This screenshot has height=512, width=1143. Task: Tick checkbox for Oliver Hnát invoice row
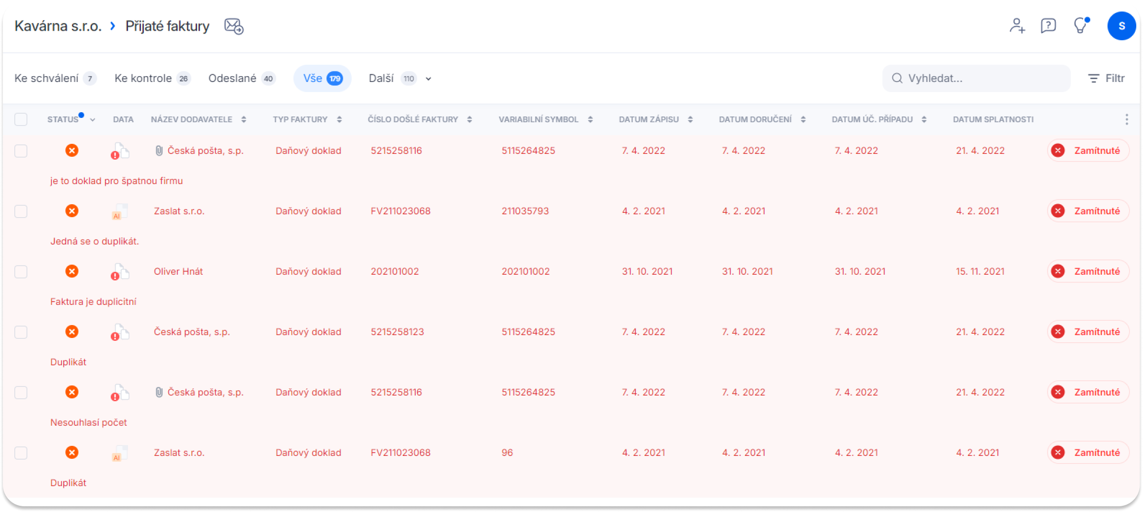point(21,272)
